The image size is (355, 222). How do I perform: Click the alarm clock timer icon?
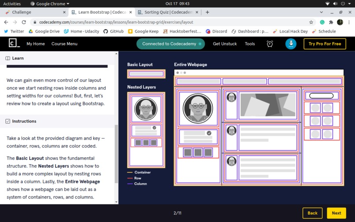pos(270,44)
